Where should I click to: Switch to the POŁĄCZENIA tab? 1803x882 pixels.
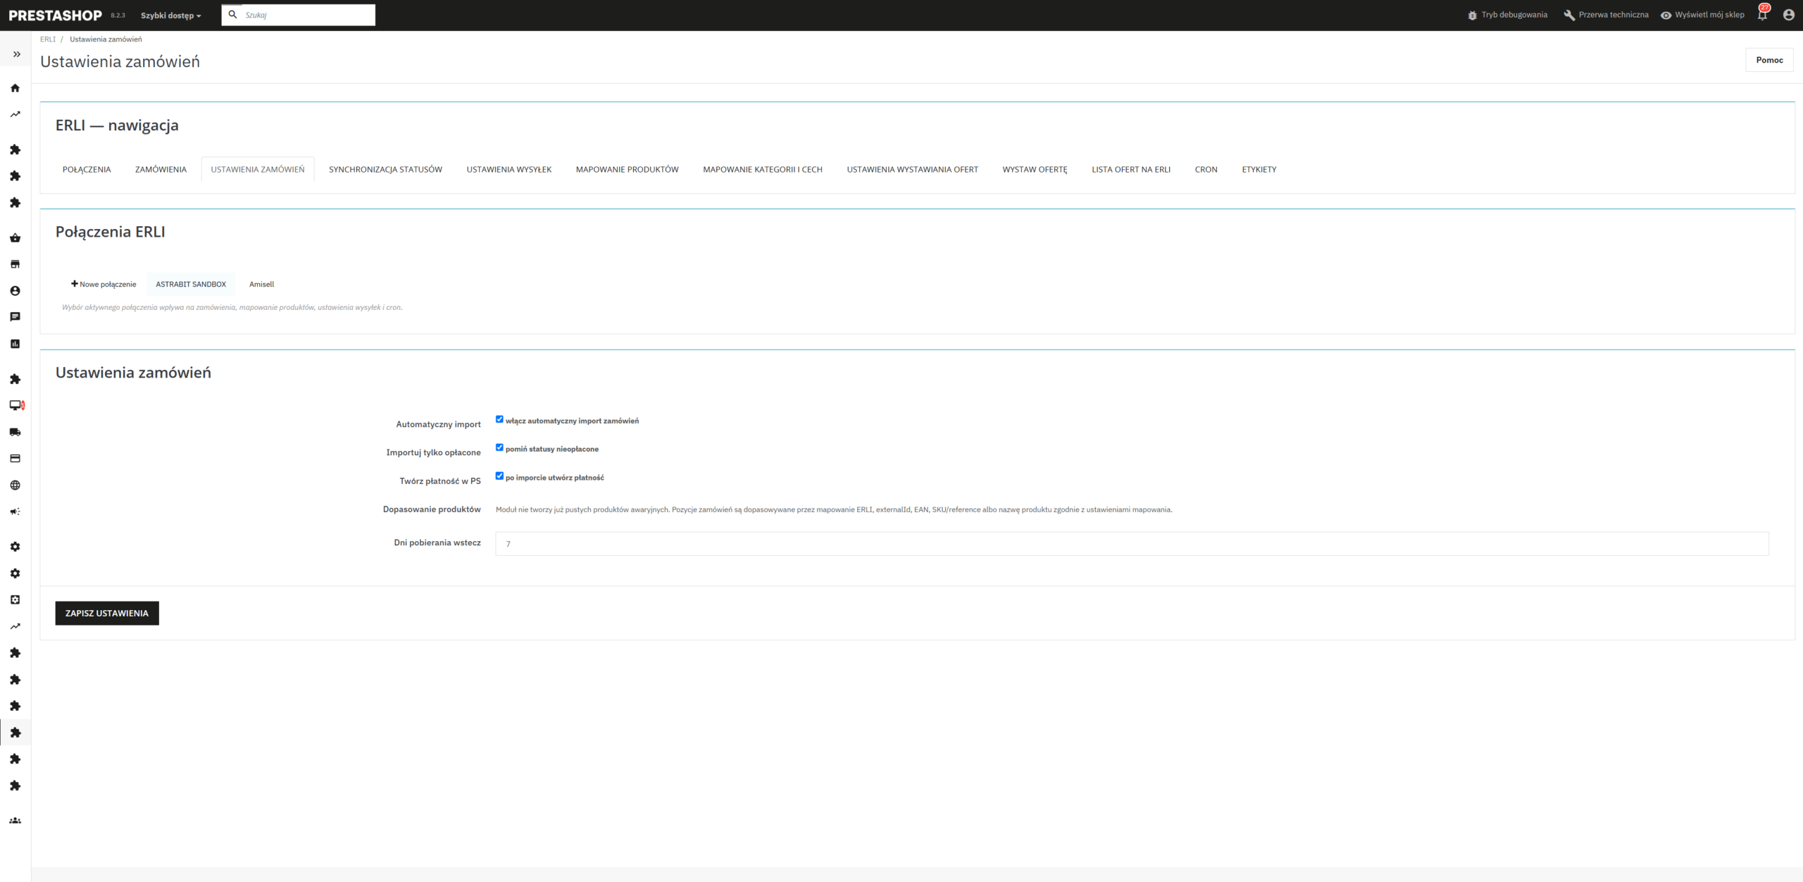pyautogui.click(x=87, y=170)
